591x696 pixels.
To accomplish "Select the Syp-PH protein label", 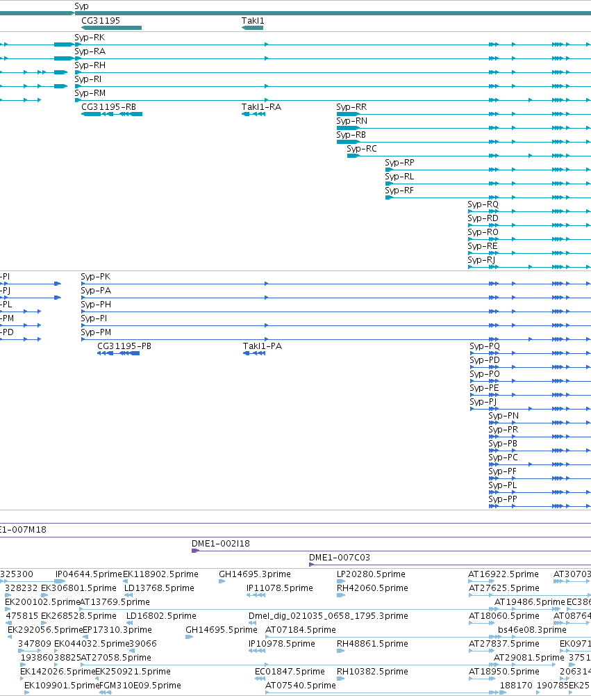I will (x=96, y=305).
